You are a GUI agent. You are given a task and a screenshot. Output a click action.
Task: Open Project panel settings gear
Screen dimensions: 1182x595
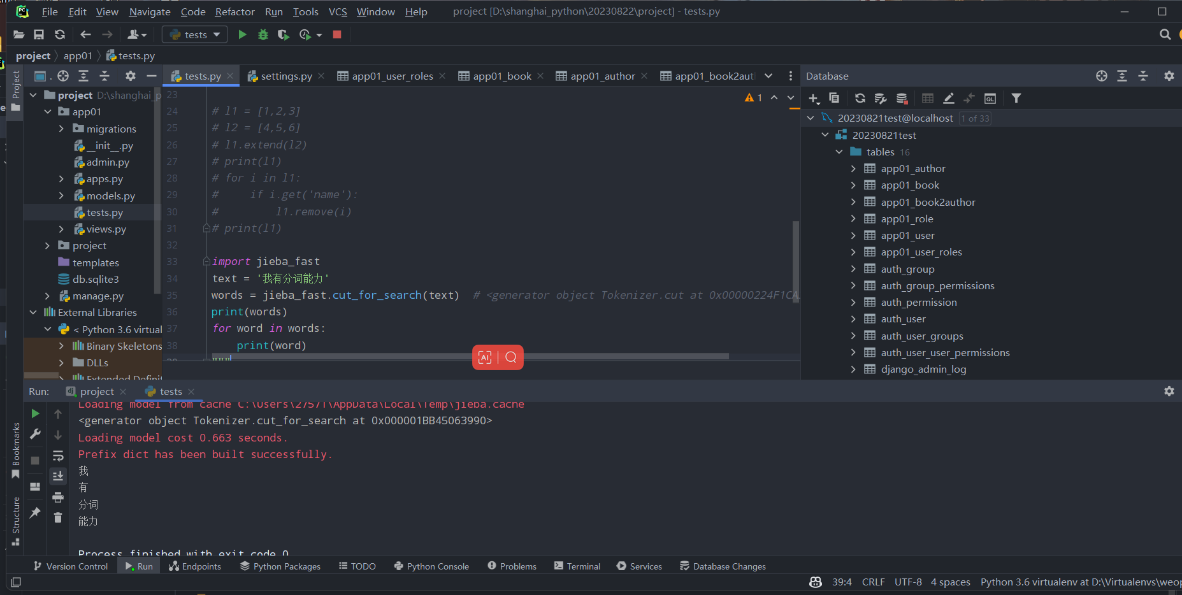[131, 76]
